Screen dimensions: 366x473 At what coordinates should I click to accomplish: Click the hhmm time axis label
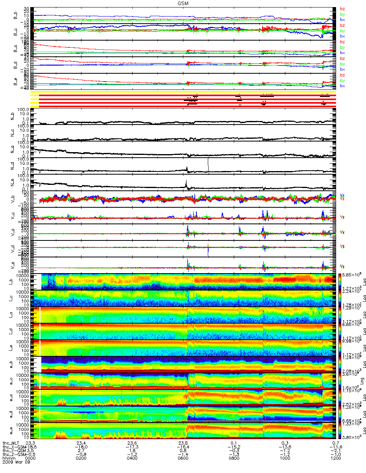tap(9, 458)
